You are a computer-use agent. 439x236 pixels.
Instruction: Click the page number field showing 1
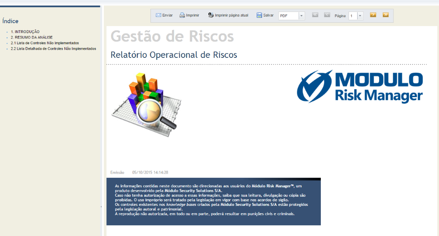[x=353, y=16]
